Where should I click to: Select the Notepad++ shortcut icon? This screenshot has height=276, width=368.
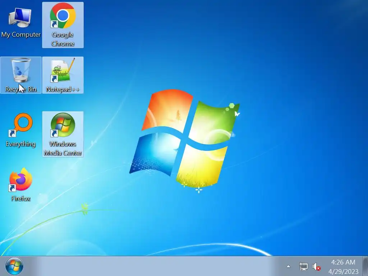63,75
